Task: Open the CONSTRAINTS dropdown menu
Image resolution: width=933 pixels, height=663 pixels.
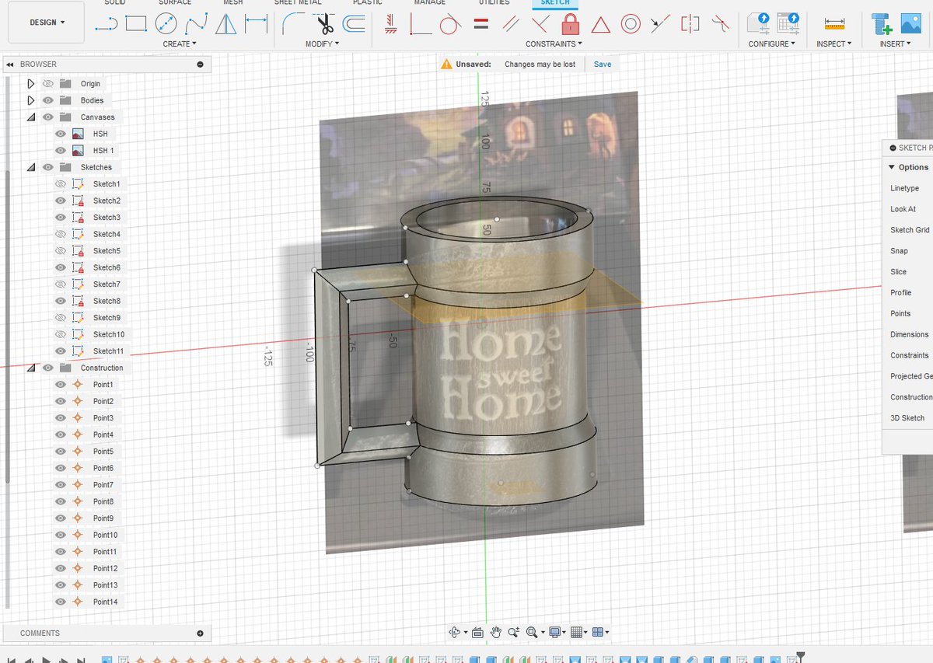Action: pos(554,44)
